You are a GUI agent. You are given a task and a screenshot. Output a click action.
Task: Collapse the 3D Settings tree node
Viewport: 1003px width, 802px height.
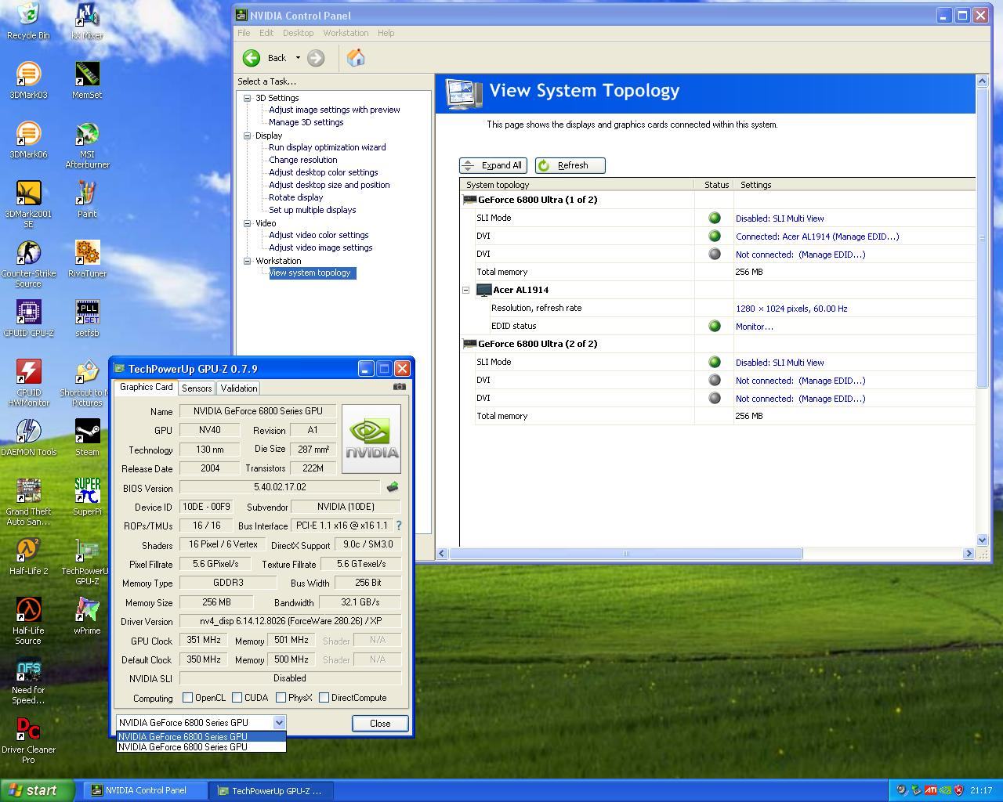(x=248, y=98)
